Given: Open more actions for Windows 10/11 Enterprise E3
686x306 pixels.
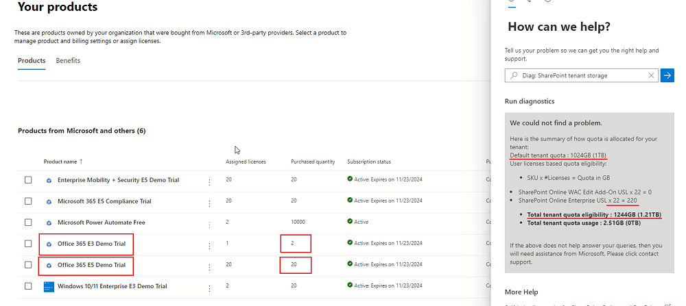Looking at the screenshot, I should tap(209, 288).
